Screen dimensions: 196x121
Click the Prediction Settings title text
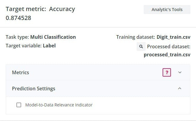click(x=33, y=89)
